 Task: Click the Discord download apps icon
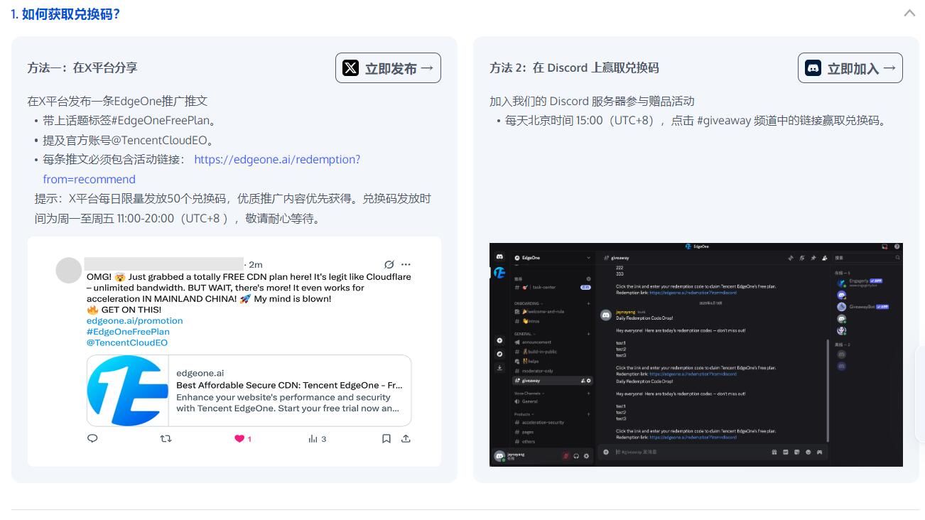[499, 367]
